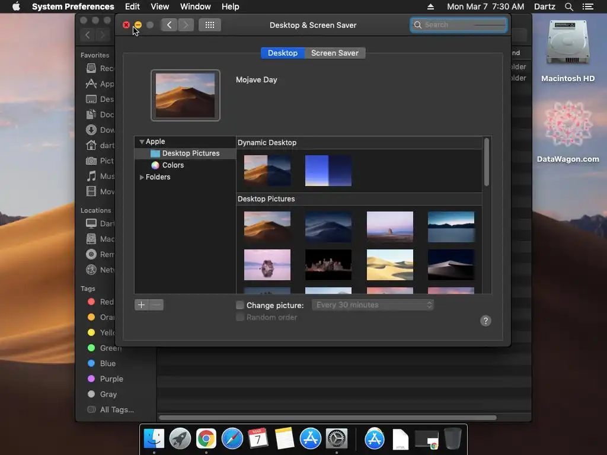Open Finder from the Dock
The height and width of the screenshot is (455, 607).
pyautogui.click(x=154, y=439)
